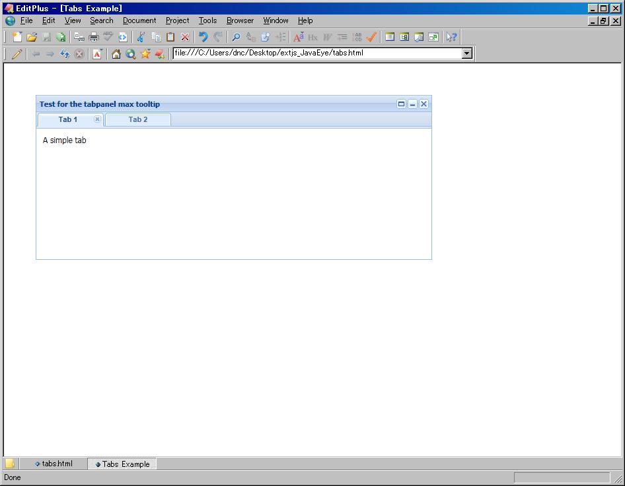Screen dimensions: 625x486
Task: Select the Cut scissors icon
Action: click(x=140, y=37)
